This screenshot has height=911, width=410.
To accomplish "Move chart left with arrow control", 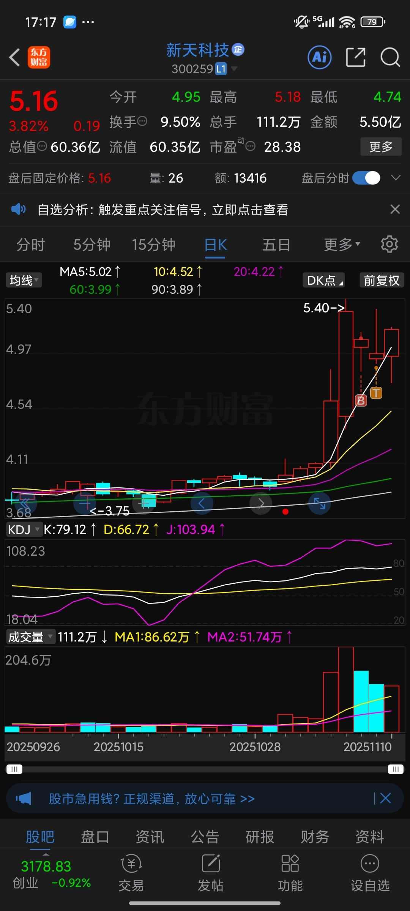I will point(202,504).
